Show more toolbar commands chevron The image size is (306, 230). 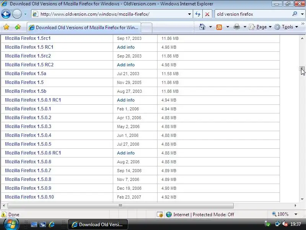pyautogui.click(x=303, y=24)
